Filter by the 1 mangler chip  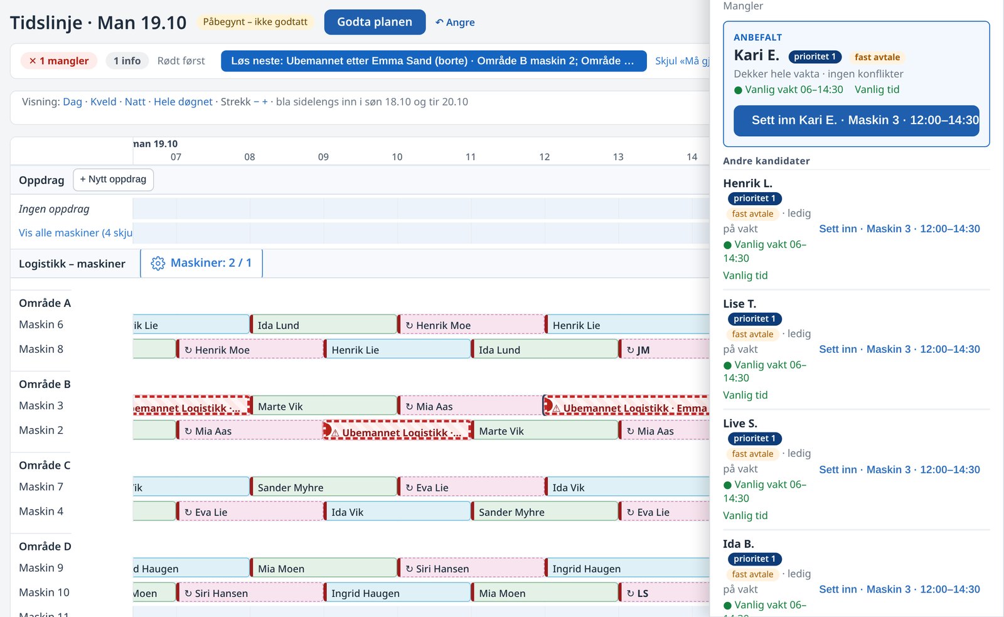click(x=59, y=61)
